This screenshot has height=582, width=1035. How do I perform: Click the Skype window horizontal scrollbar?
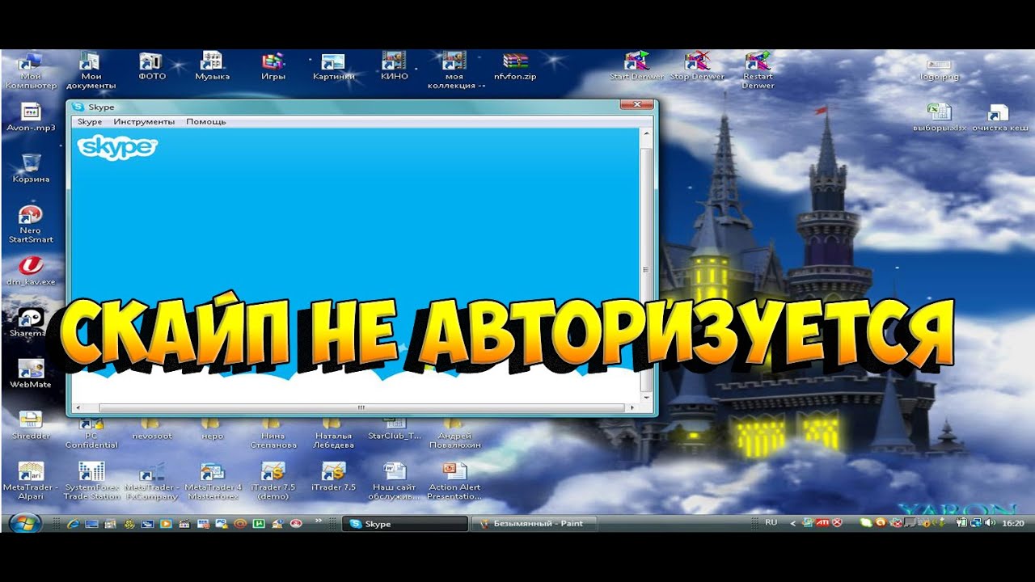pyautogui.click(x=361, y=407)
